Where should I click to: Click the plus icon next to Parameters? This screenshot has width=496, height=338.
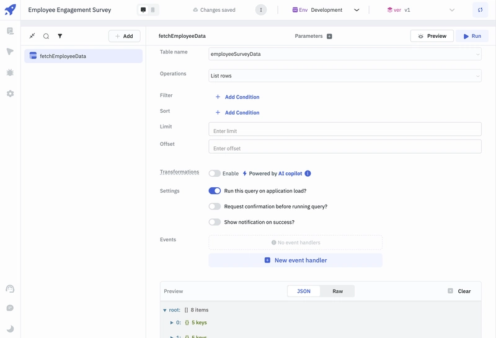(329, 36)
